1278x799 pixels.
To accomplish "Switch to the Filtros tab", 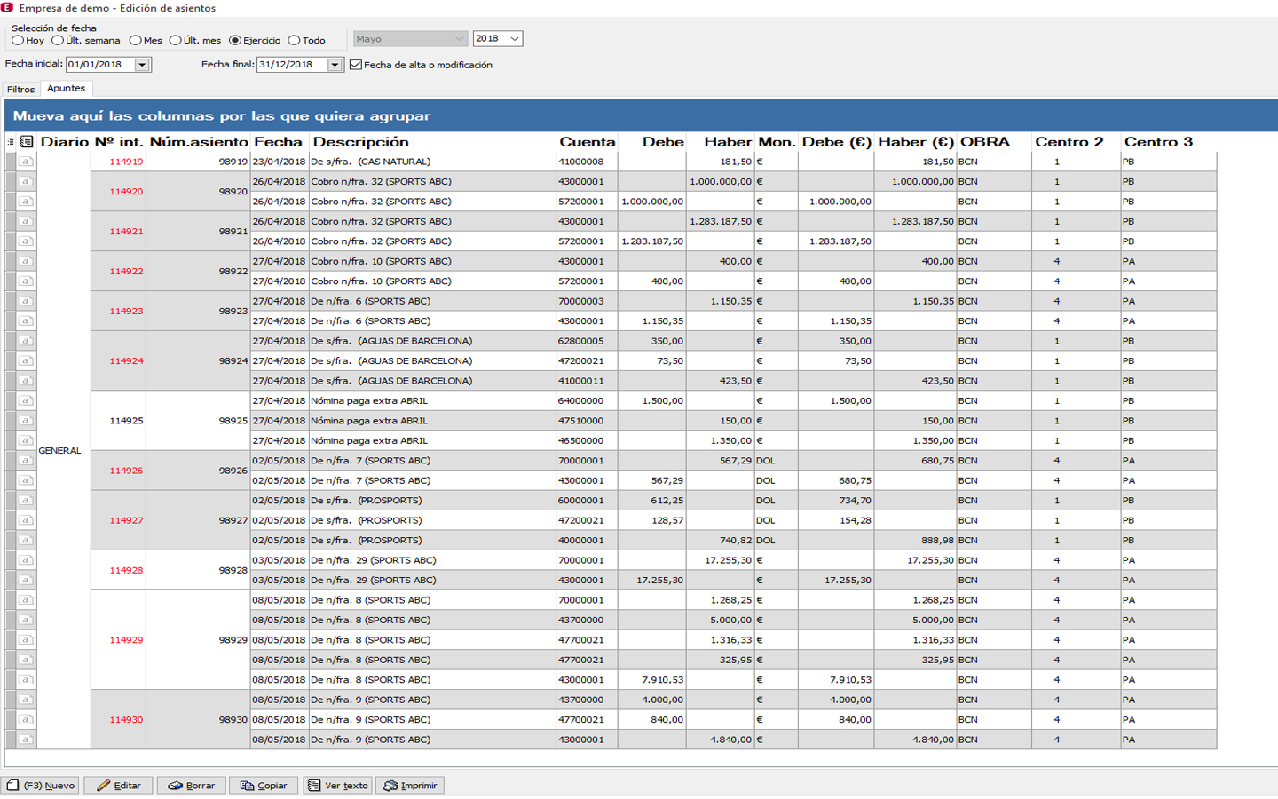I will click(20, 90).
